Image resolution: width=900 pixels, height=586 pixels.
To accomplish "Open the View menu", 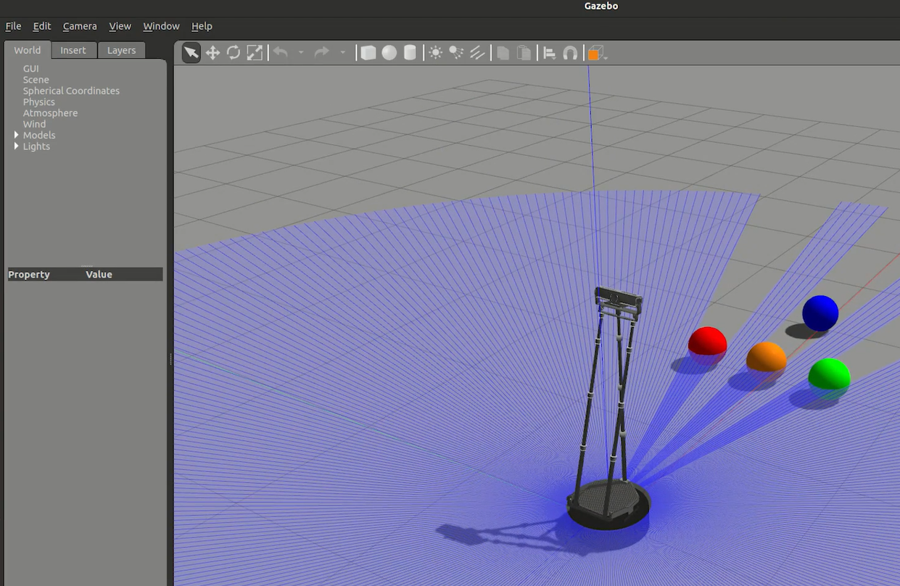I will (120, 26).
